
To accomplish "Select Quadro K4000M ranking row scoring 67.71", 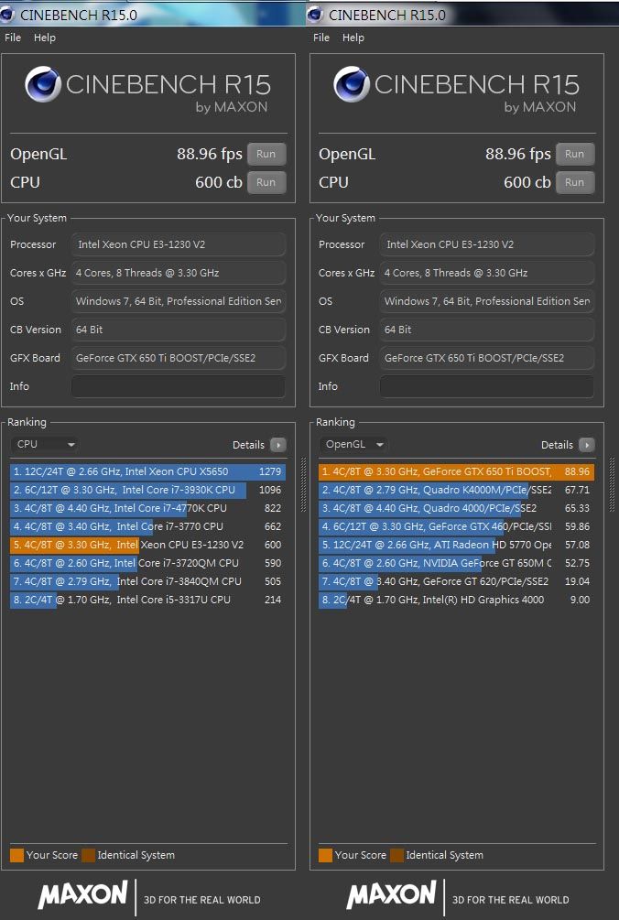I will click(x=457, y=490).
